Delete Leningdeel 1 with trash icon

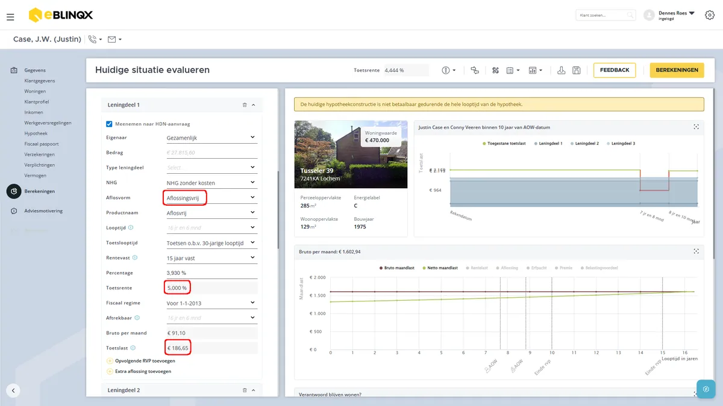pos(245,105)
